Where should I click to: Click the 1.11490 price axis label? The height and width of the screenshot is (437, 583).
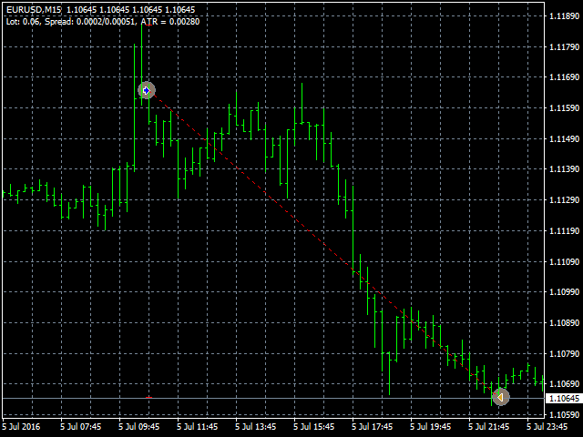point(564,138)
